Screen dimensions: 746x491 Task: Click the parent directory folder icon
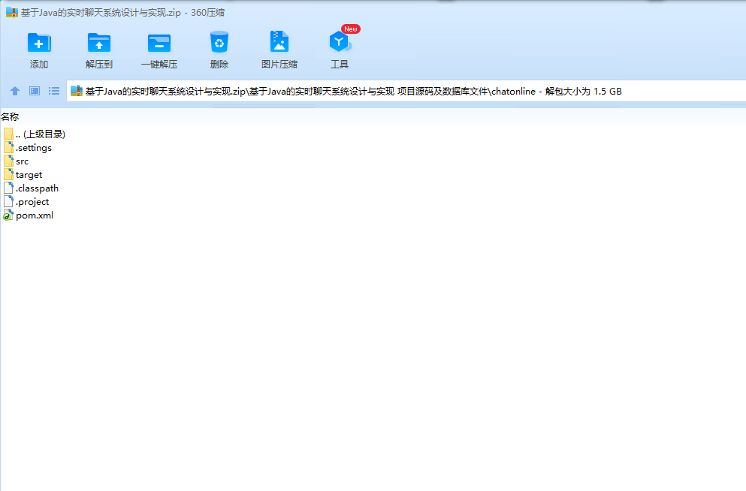(8, 134)
